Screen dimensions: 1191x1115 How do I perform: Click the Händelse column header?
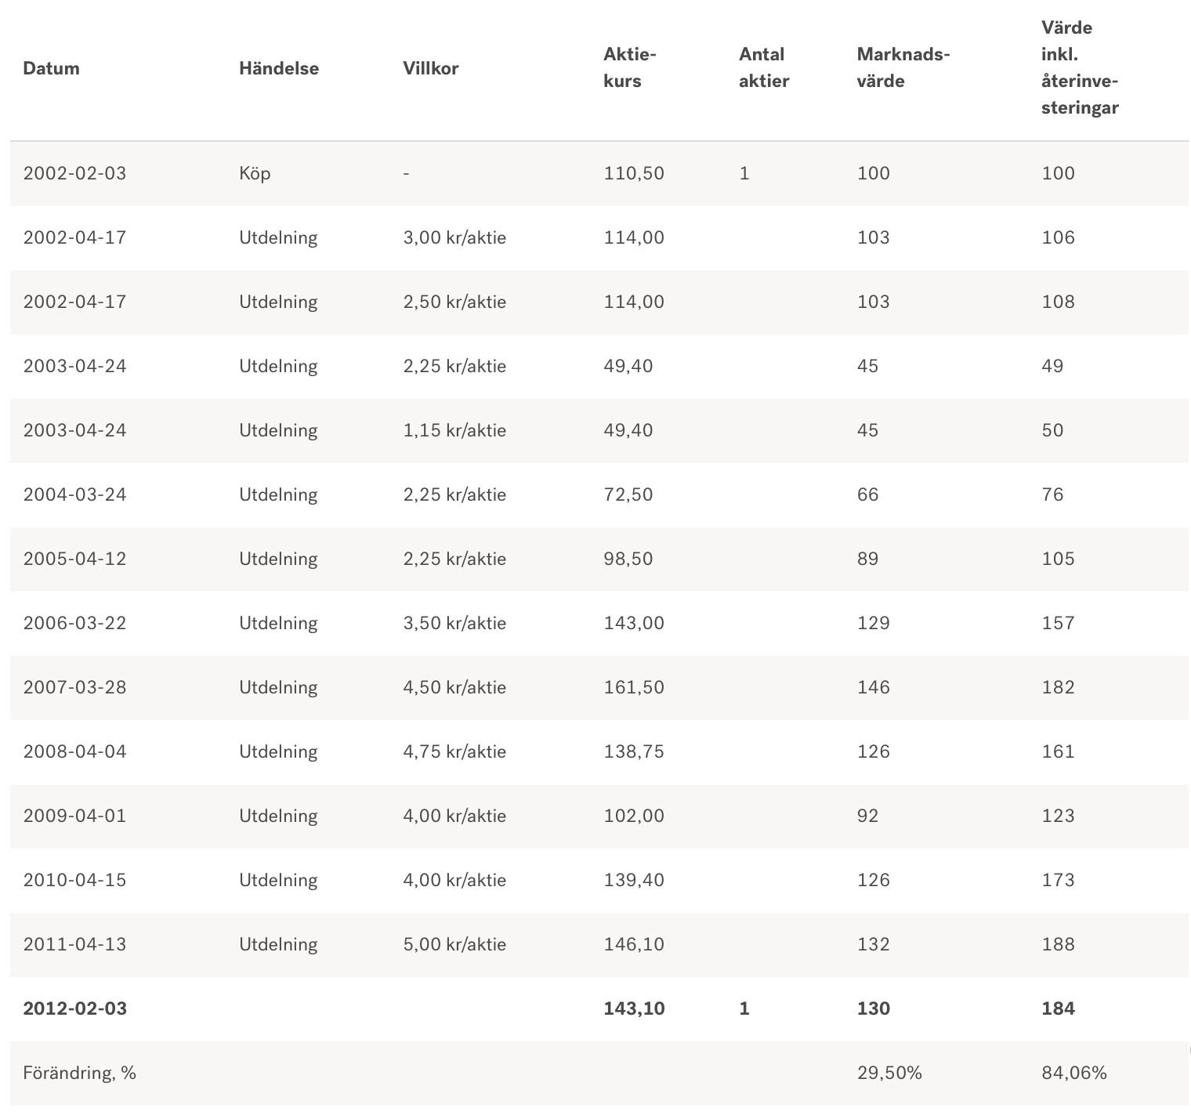point(279,68)
